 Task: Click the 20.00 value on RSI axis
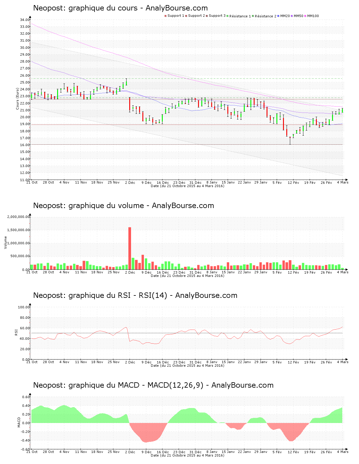[25, 349]
